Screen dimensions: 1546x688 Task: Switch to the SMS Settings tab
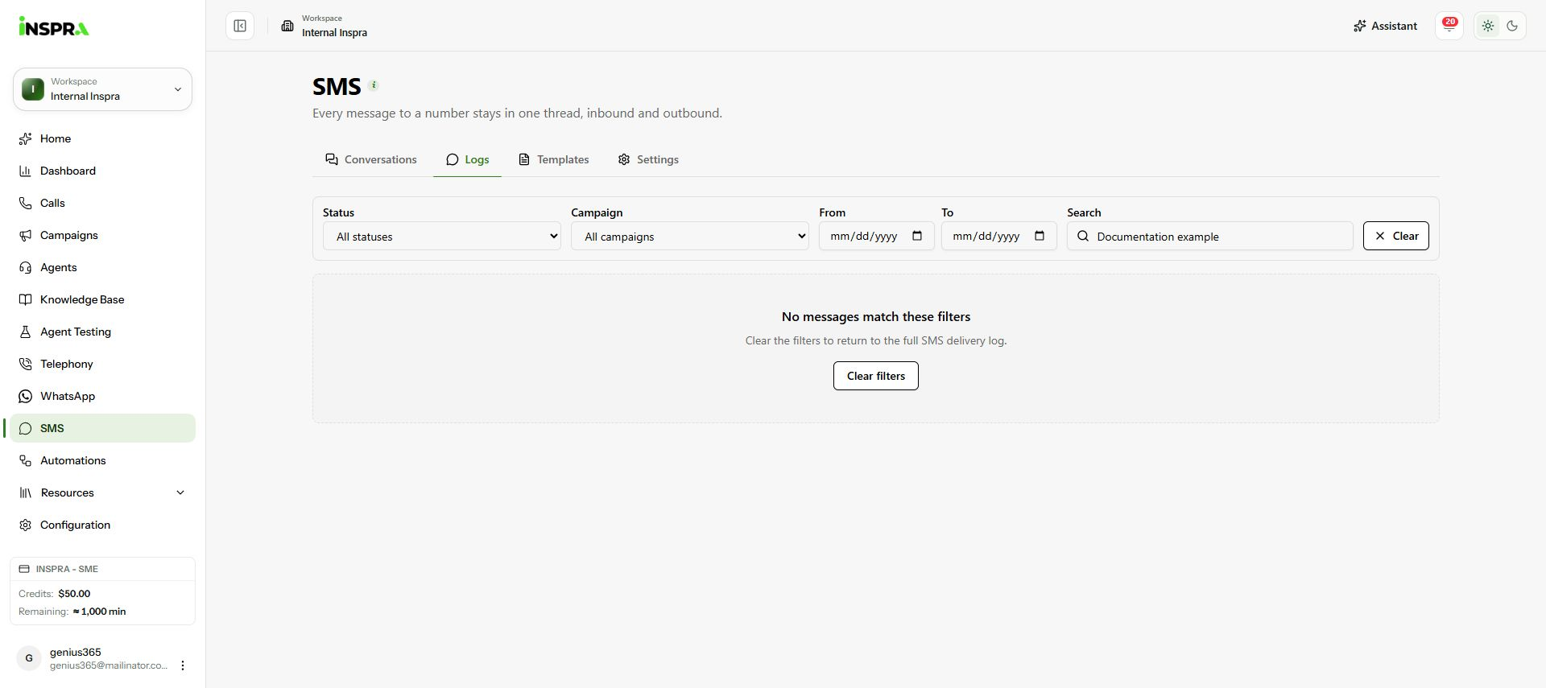click(x=648, y=159)
